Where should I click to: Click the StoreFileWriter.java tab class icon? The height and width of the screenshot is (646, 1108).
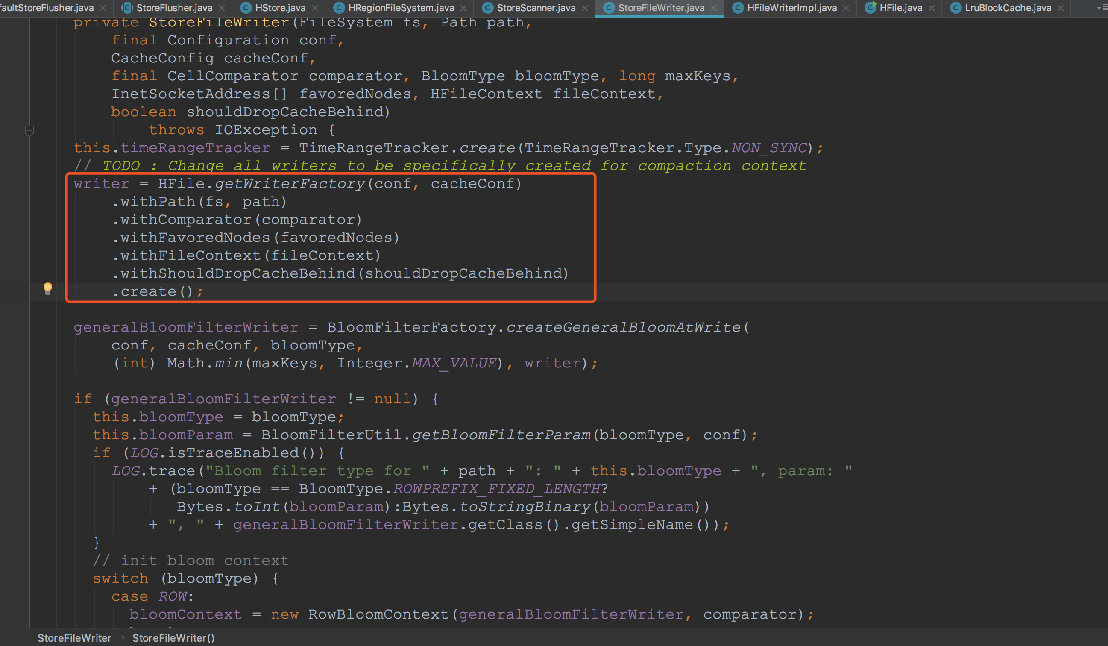pyautogui.click(x=609, y=8)
